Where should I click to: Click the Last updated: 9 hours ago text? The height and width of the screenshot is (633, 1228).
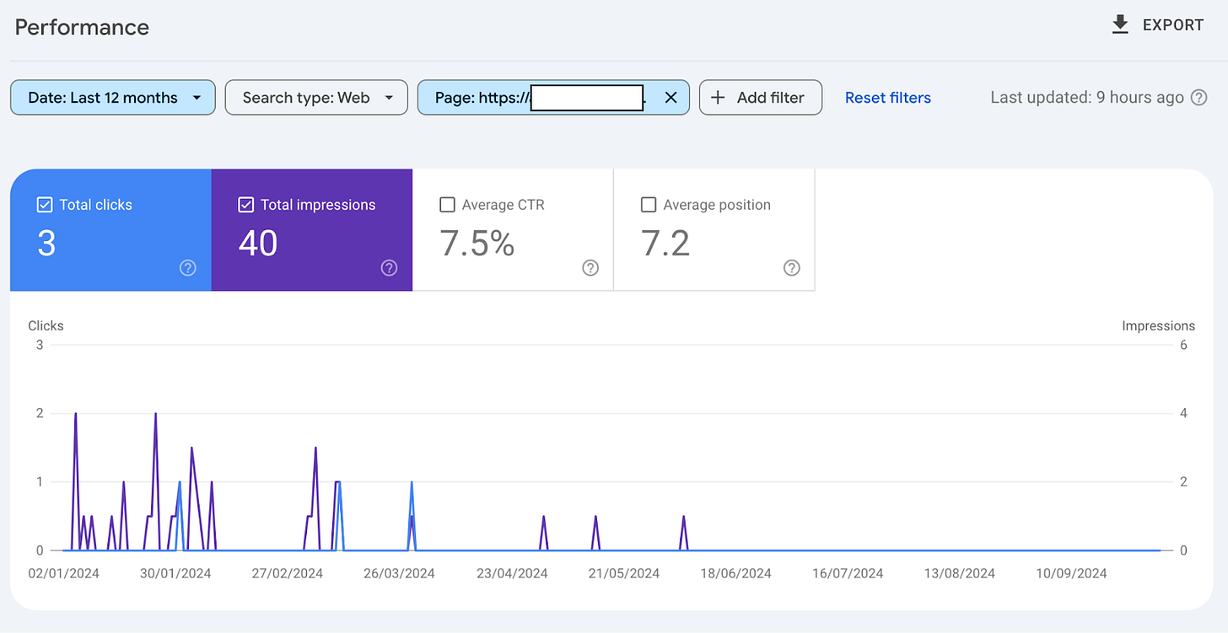click(1087, 98)
